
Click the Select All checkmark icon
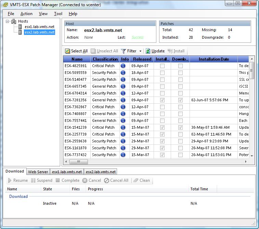67,51
